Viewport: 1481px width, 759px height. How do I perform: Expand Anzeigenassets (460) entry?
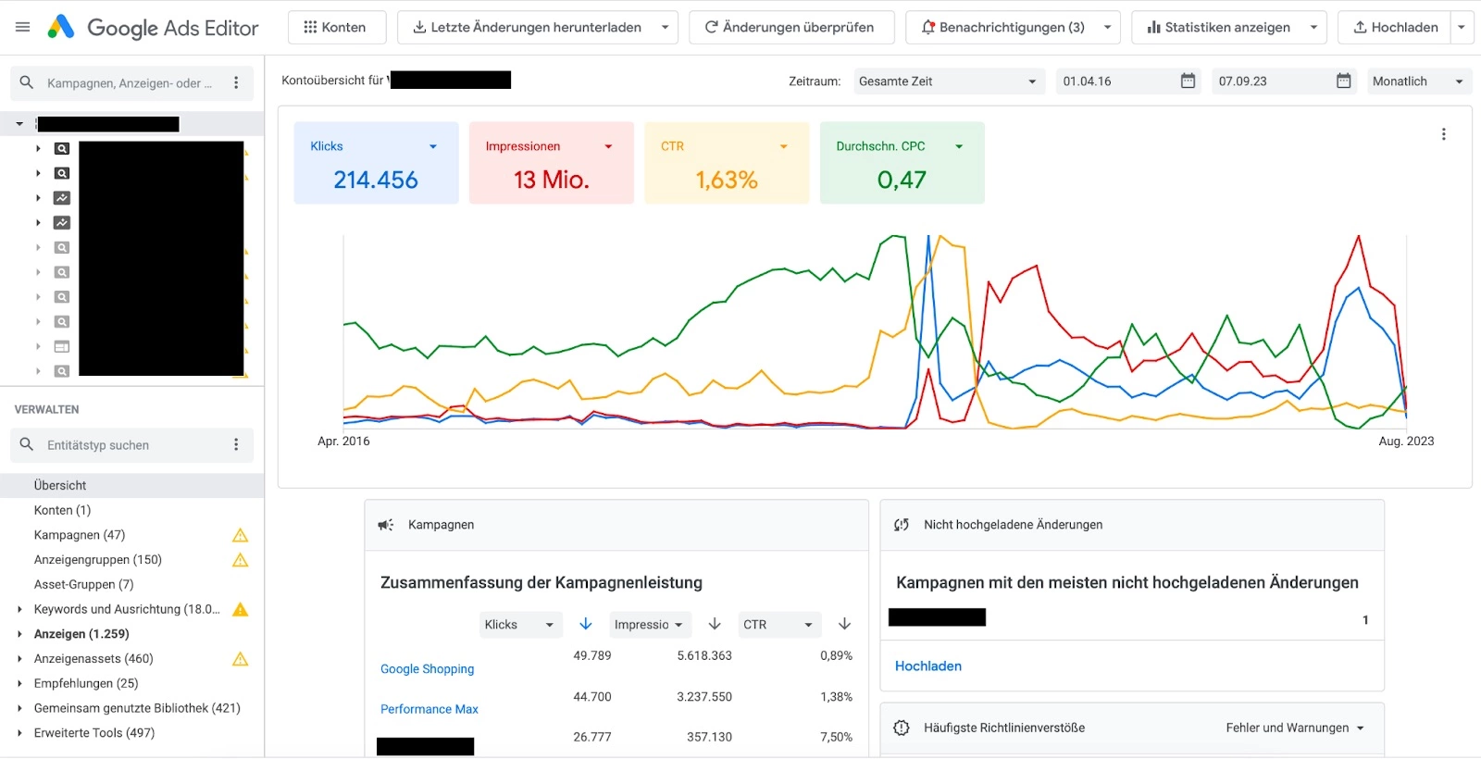[x=19, y=659]
